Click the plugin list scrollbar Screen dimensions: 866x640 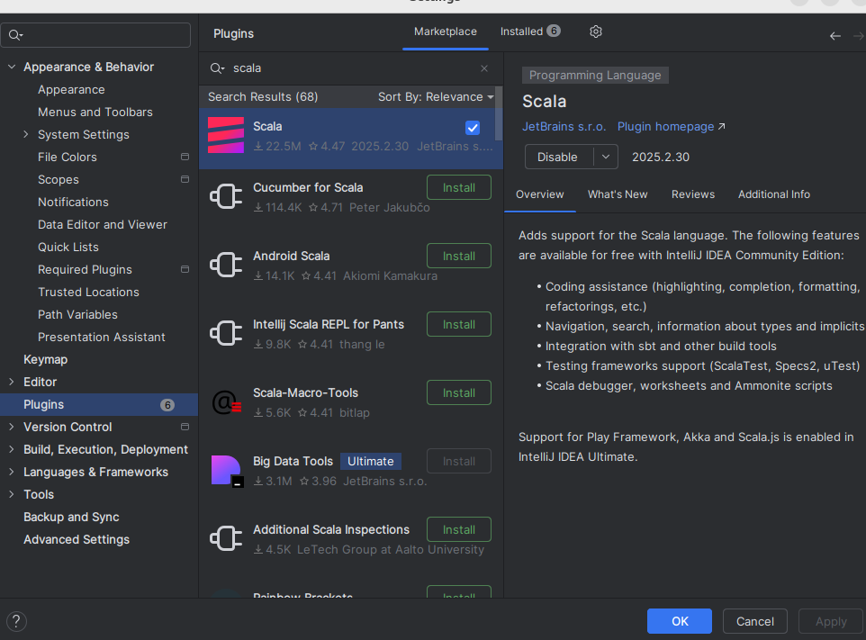[499, 113]
